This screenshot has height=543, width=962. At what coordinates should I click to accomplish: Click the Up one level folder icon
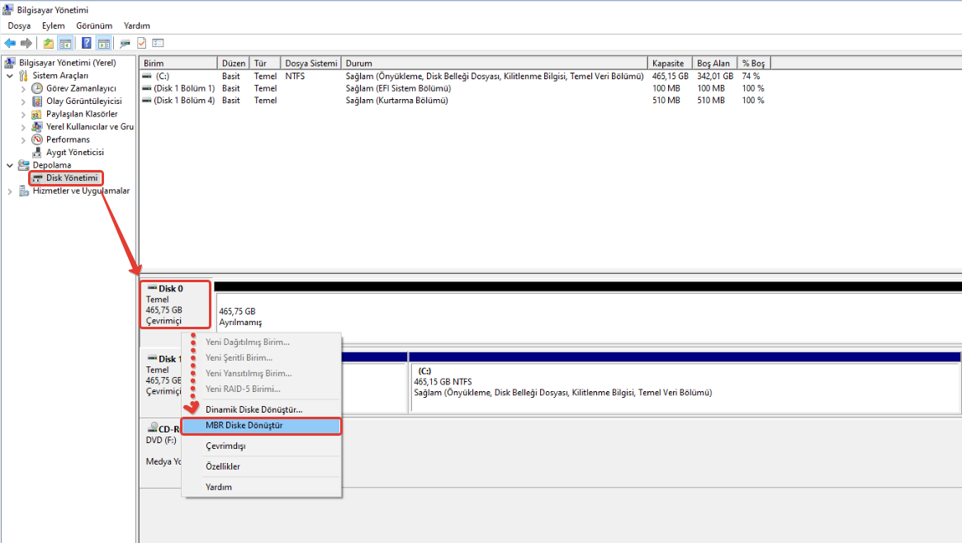49,43
